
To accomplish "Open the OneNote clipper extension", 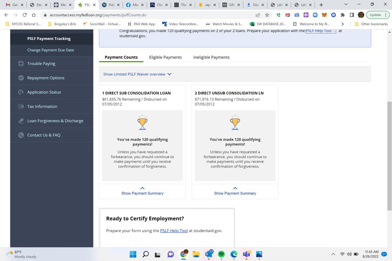I will point(306,15).
